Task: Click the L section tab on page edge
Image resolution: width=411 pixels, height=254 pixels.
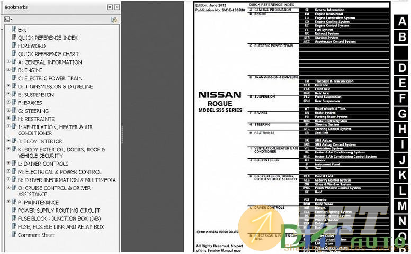Action: tap(402, 190)
